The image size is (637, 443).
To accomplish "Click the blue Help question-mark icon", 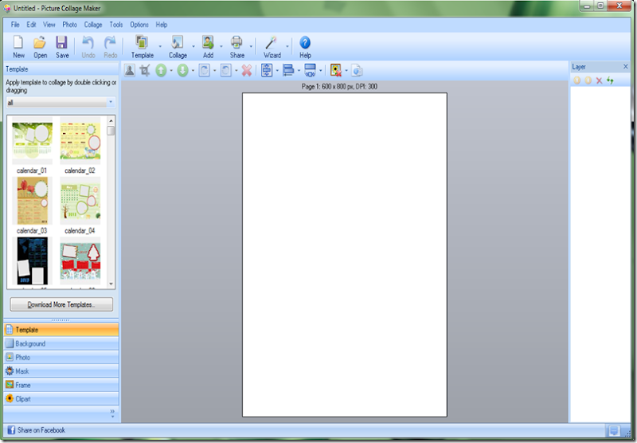I will point(305,43).
